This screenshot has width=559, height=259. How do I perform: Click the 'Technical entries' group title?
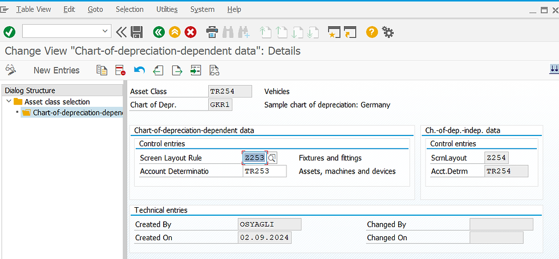click(x=161, y=210)
